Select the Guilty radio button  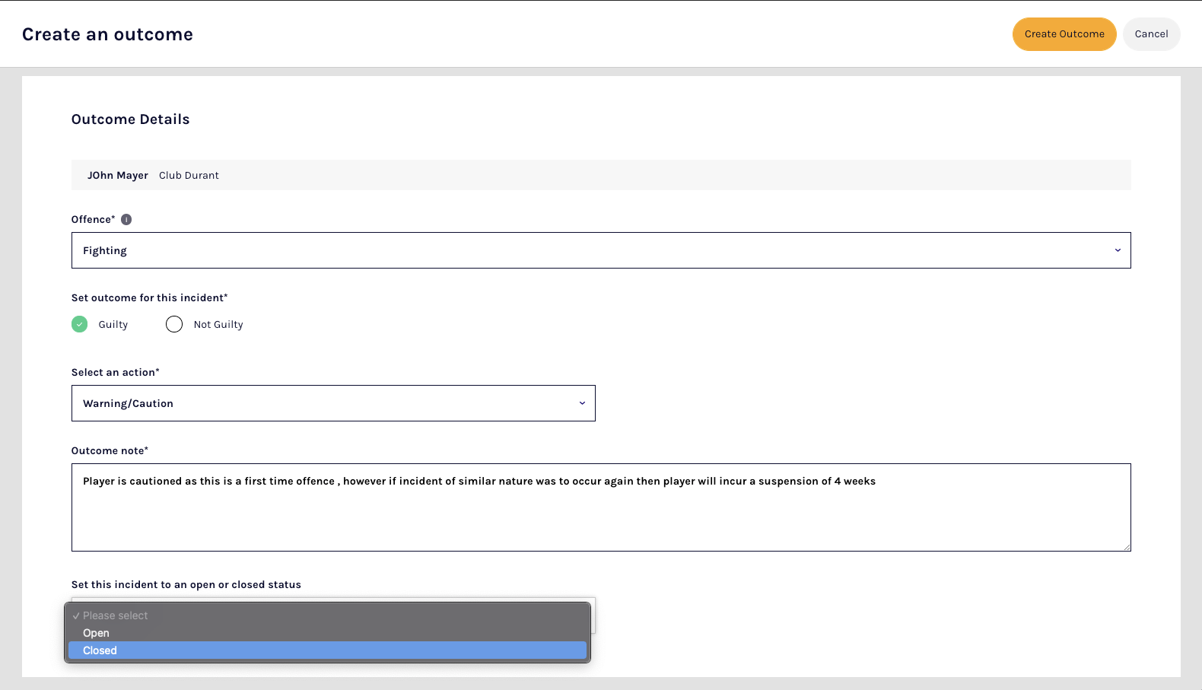click(x=80, y=324)
